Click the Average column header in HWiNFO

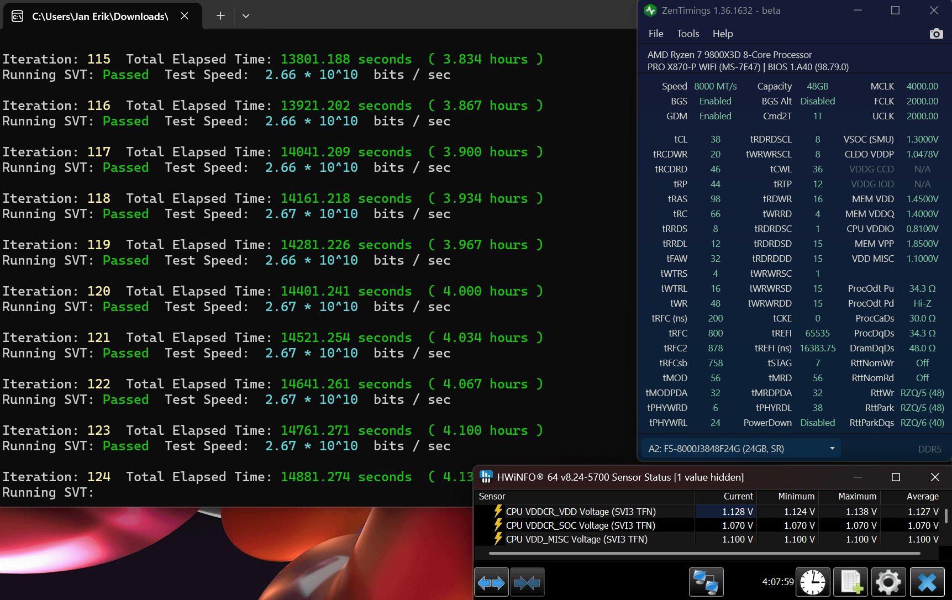[x=911, y=496]
